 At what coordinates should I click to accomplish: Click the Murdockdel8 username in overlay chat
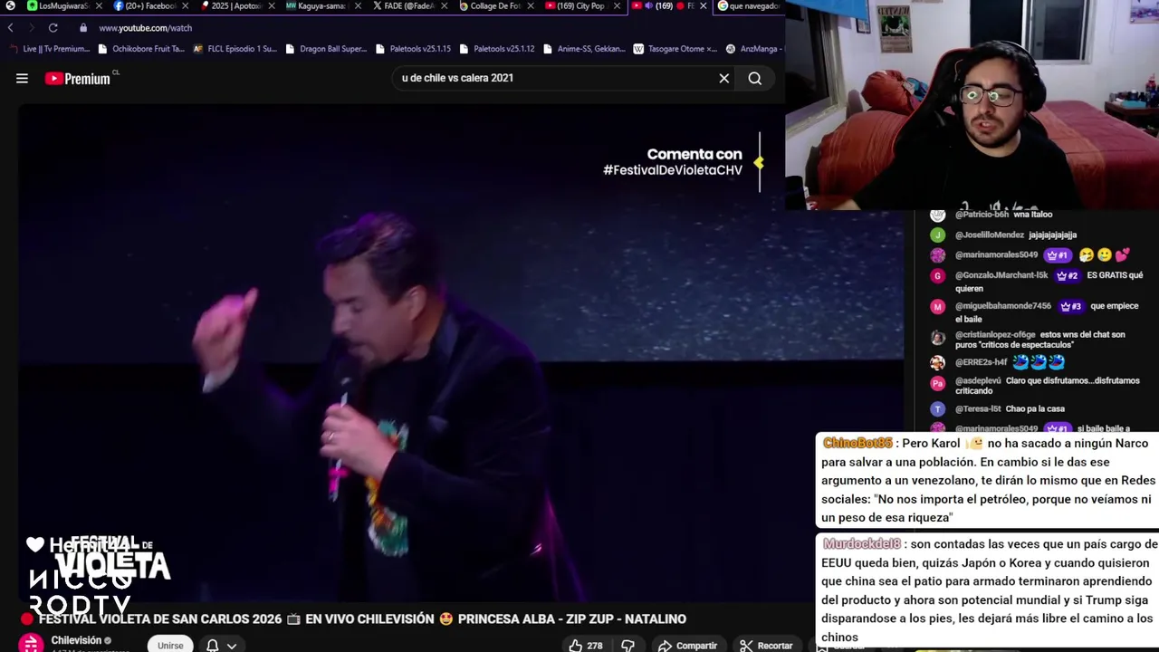(x=862, y=544)
